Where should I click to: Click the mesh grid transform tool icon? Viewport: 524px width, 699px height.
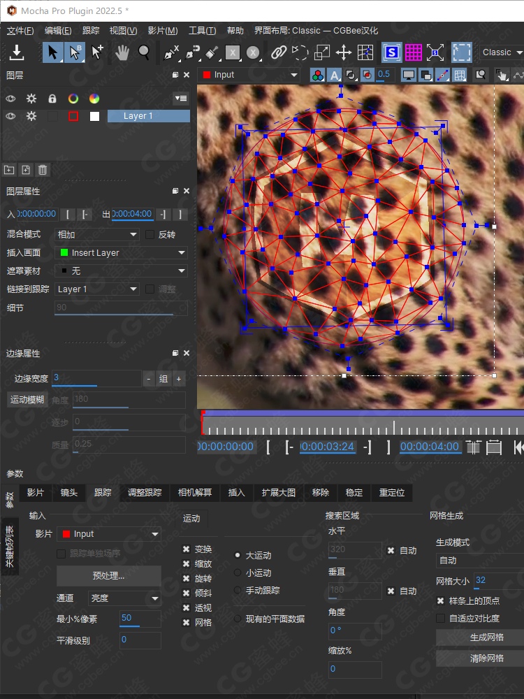(x=365, y=52)
